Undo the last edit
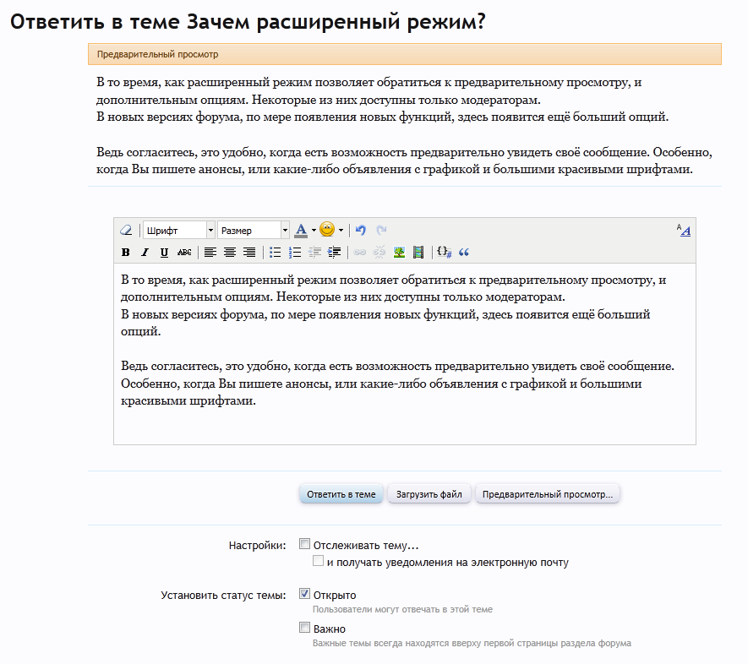This screenshot has width=748, height=664. coord(361,231)
